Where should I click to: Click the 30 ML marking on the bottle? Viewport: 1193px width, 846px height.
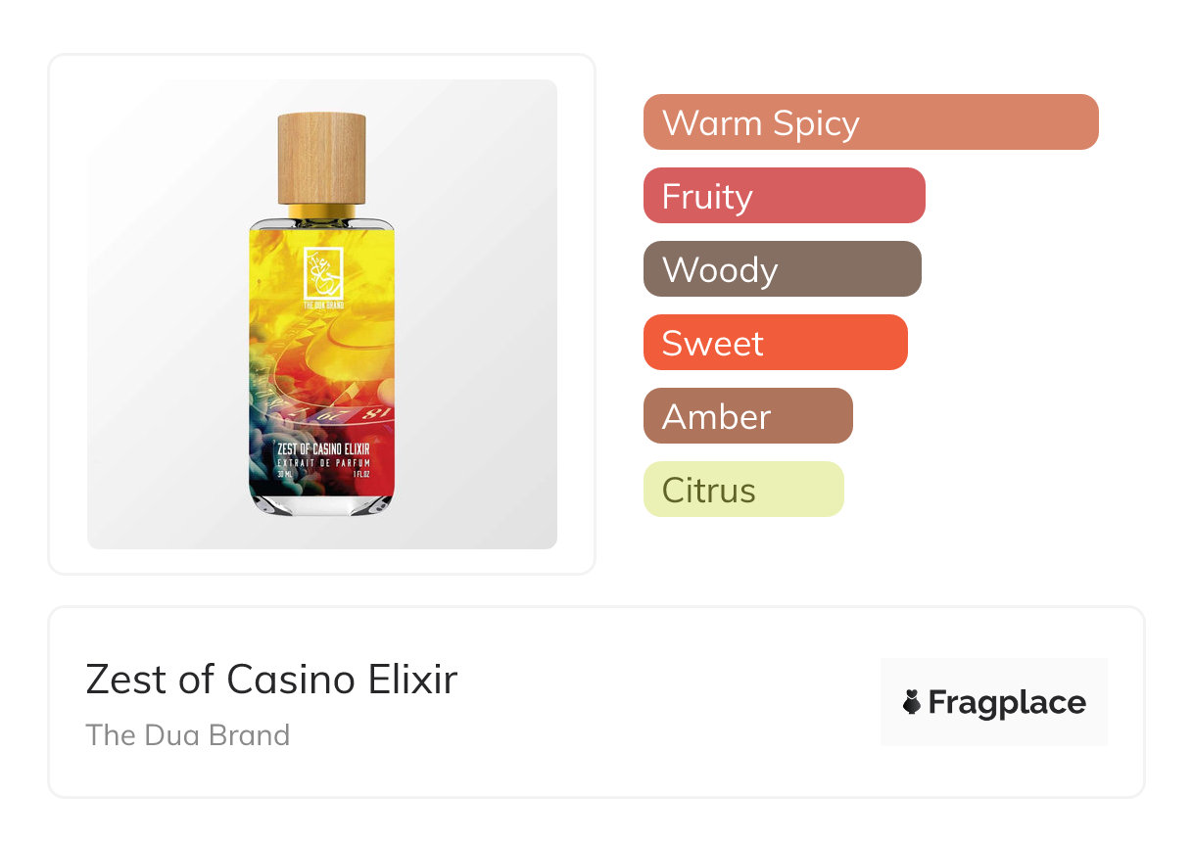click(x=285, y=474)
